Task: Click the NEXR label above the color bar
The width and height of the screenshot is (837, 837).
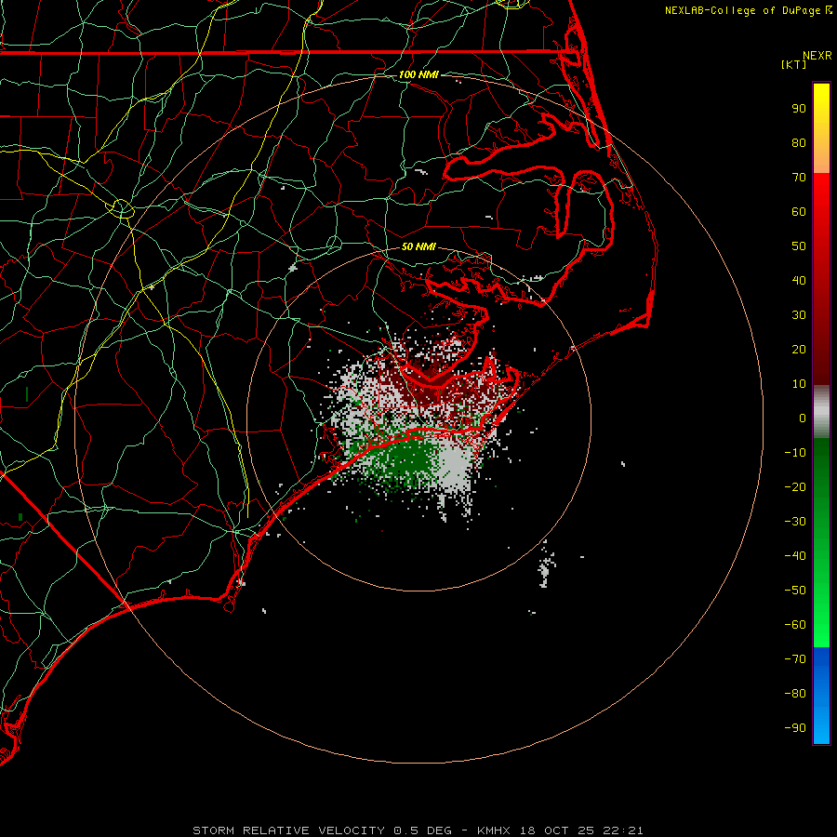Action: coord(817,56)
